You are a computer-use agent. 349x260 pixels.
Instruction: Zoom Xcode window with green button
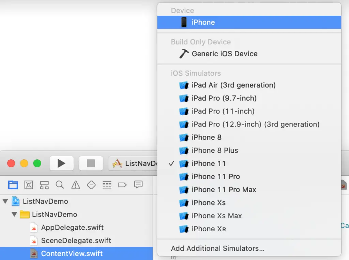pyautogui.click(x=37, y=163)
